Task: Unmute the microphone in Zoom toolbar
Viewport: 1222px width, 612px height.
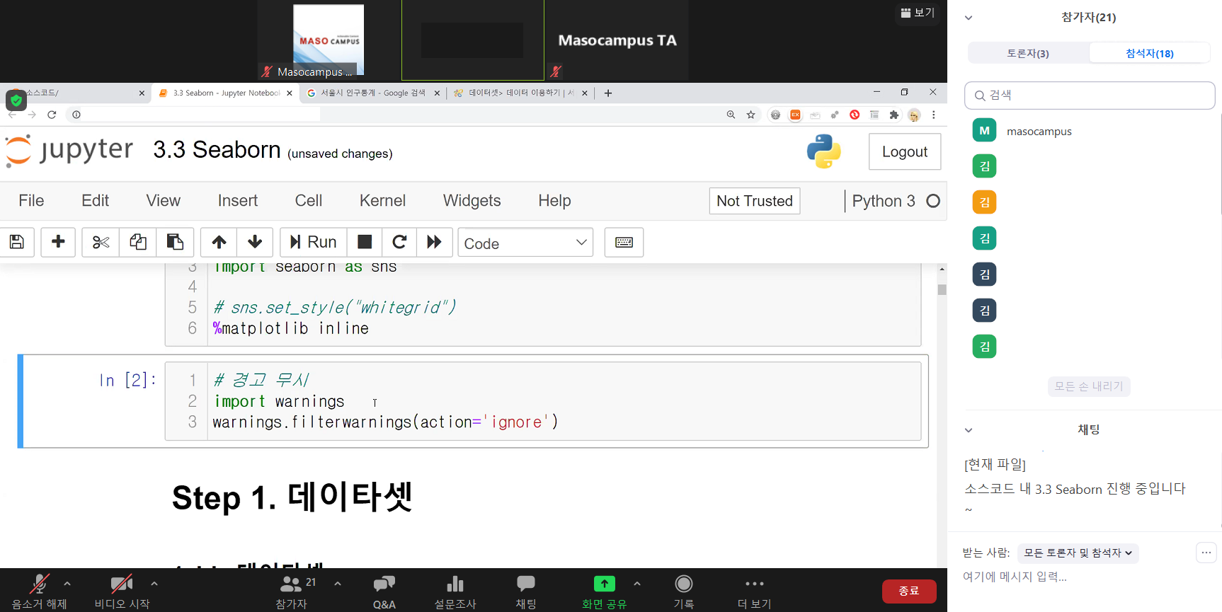Action: [x=39, y=590]
